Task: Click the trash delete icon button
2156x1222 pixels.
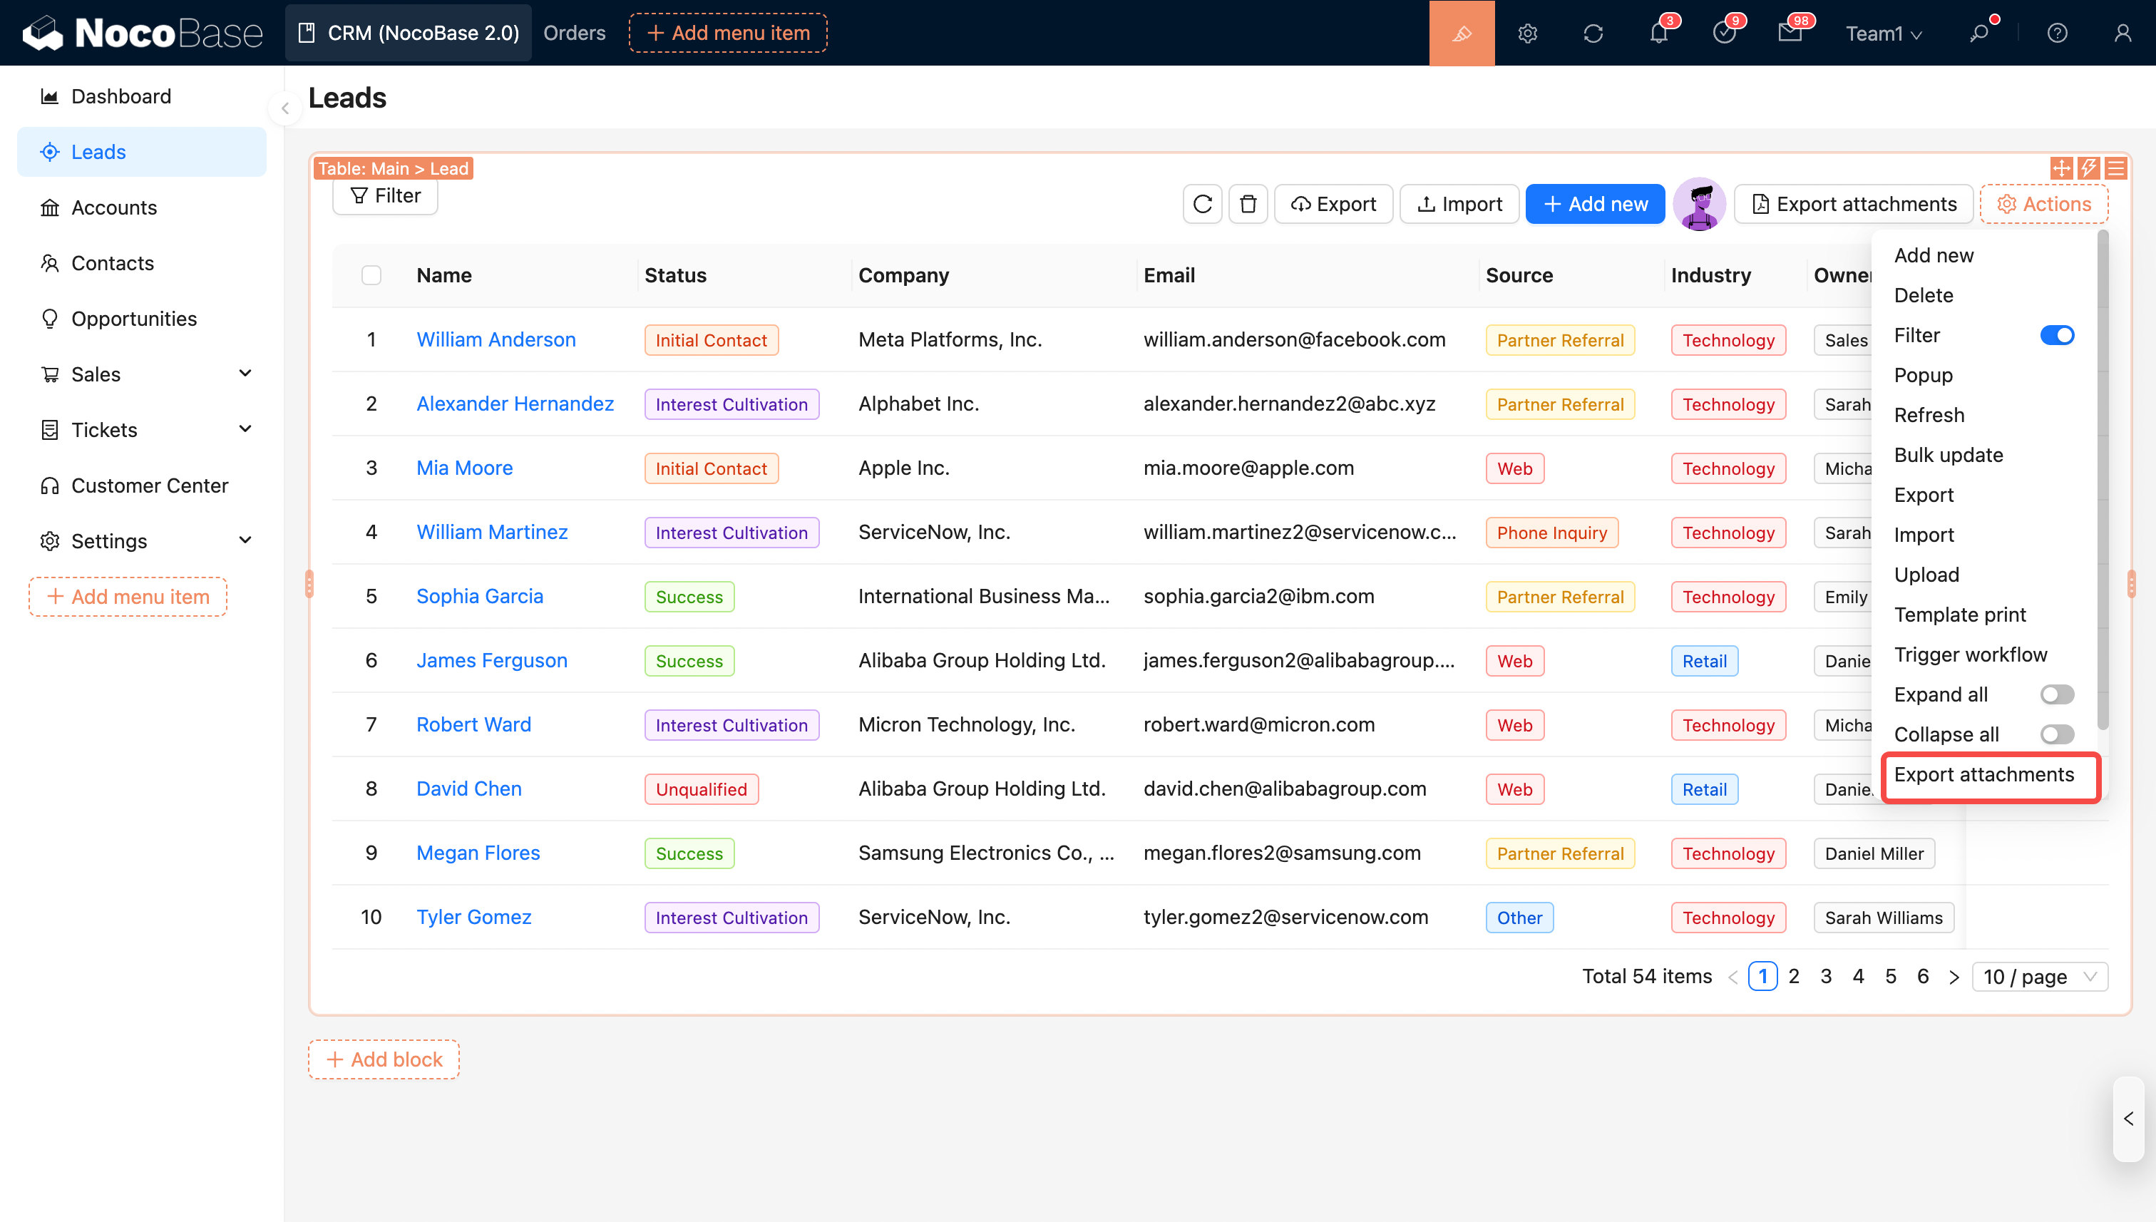Action: [1247, 204]
